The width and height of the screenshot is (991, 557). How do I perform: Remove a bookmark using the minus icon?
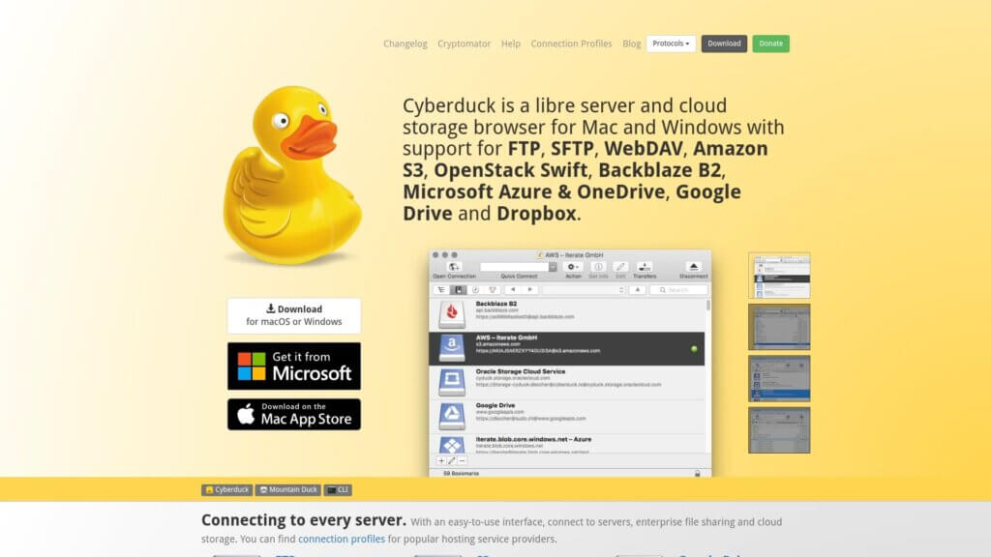point(463,461)
